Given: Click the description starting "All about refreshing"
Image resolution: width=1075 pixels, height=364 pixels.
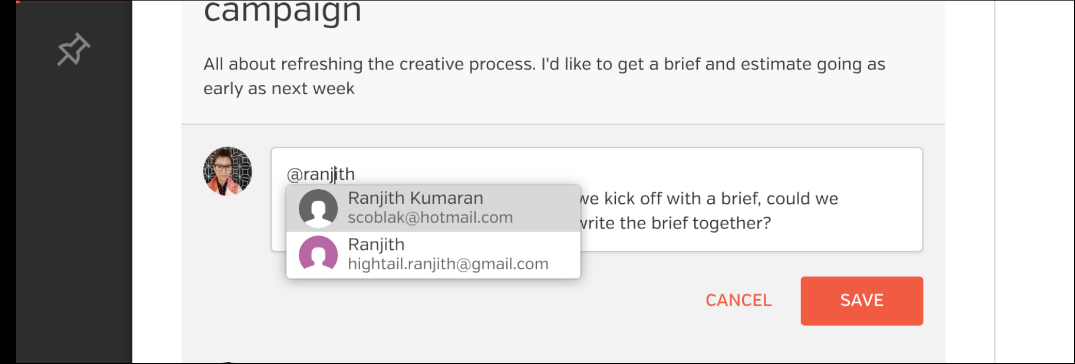Looking at the screenshot, I should click(x=544, y=64).
